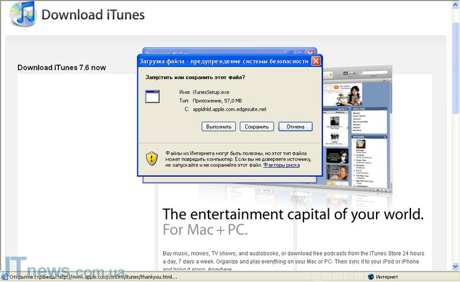Click the iTunesSetup.exe application file icon
The image size is (460, 282).
point(152,96)
